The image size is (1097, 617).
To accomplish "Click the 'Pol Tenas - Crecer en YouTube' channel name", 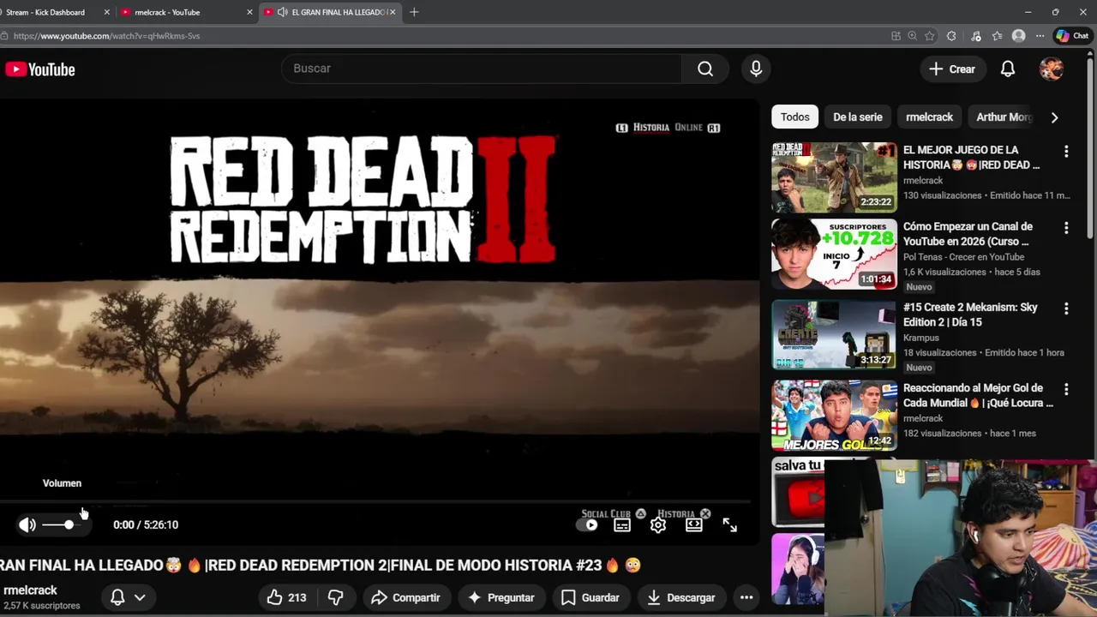I will pos(963,257).
